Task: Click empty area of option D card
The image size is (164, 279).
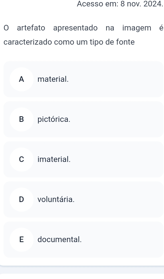Action: coord(115,199)
